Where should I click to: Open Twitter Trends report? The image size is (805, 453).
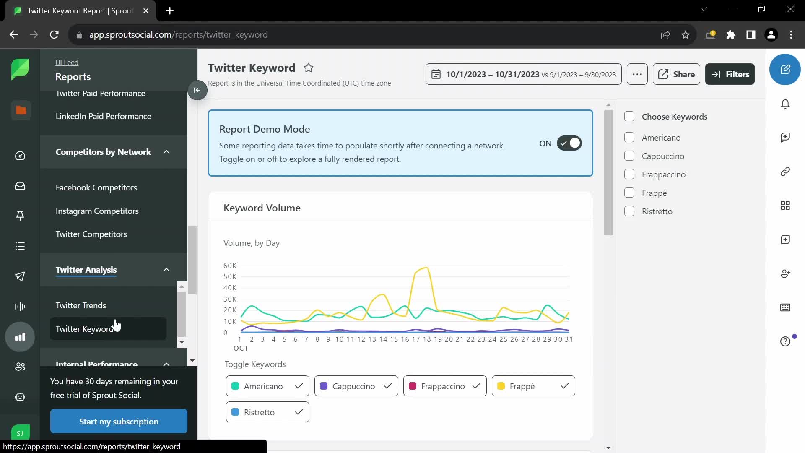click(81, 305)
